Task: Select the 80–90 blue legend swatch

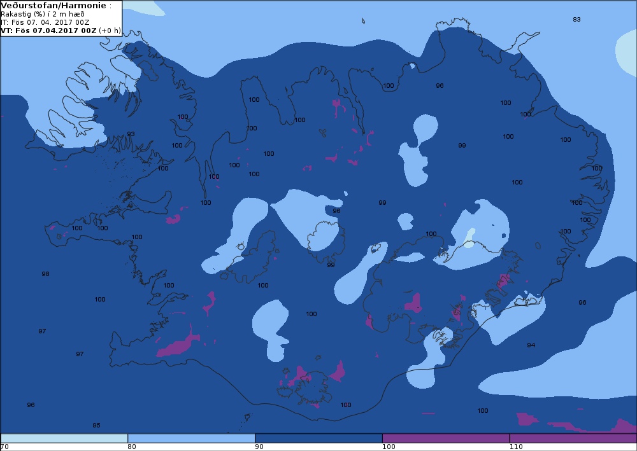Action: click(x=191, y=438)
